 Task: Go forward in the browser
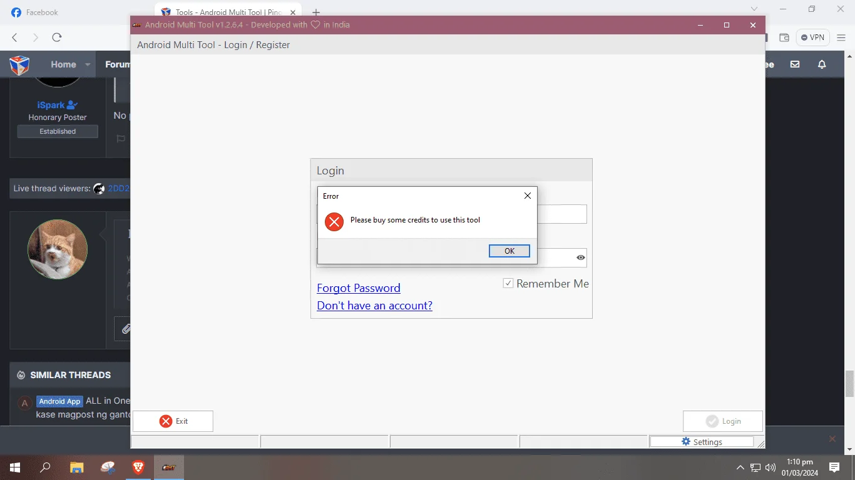tap(36, 37)
